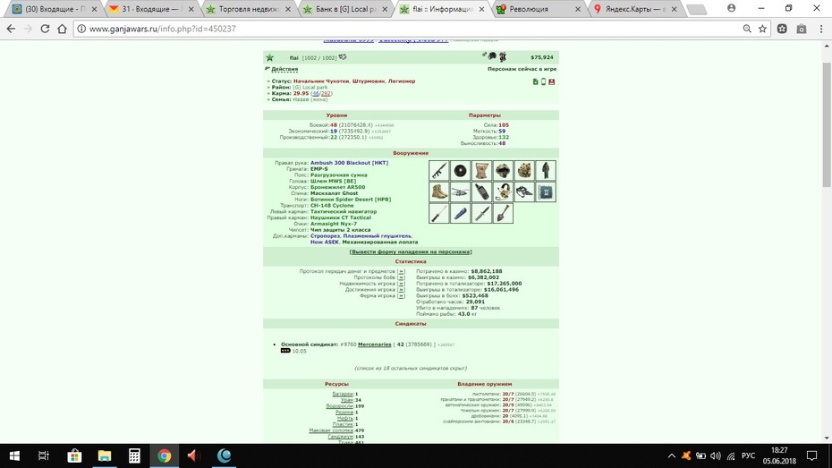This screenshot has height=468, width=832.
Task: Switch to the Входящие (30) tab
Action: pos(53,9)
